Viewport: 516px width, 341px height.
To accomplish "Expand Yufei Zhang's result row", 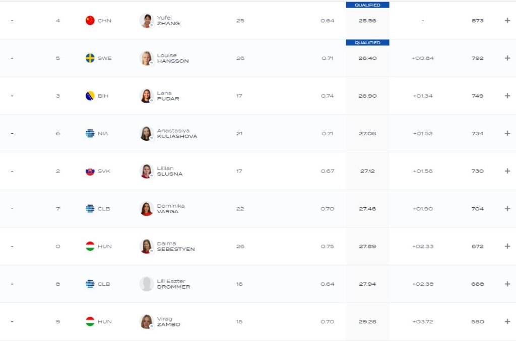I will pyautogui.click(x=507, y=21).
